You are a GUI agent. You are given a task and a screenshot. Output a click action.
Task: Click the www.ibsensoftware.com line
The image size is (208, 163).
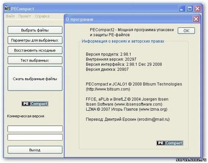click(124, 104)
